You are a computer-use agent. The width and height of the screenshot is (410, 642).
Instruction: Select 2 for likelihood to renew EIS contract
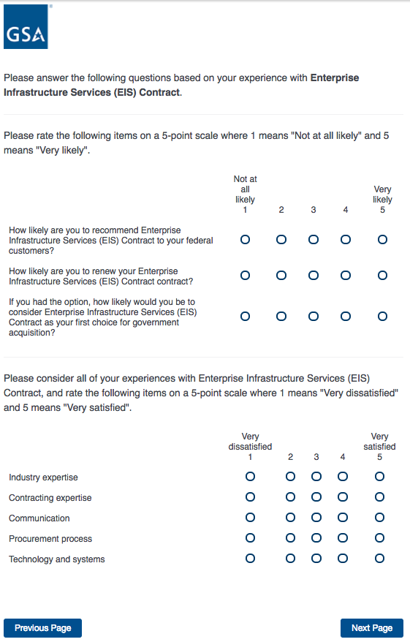click(x=281, y=276)
